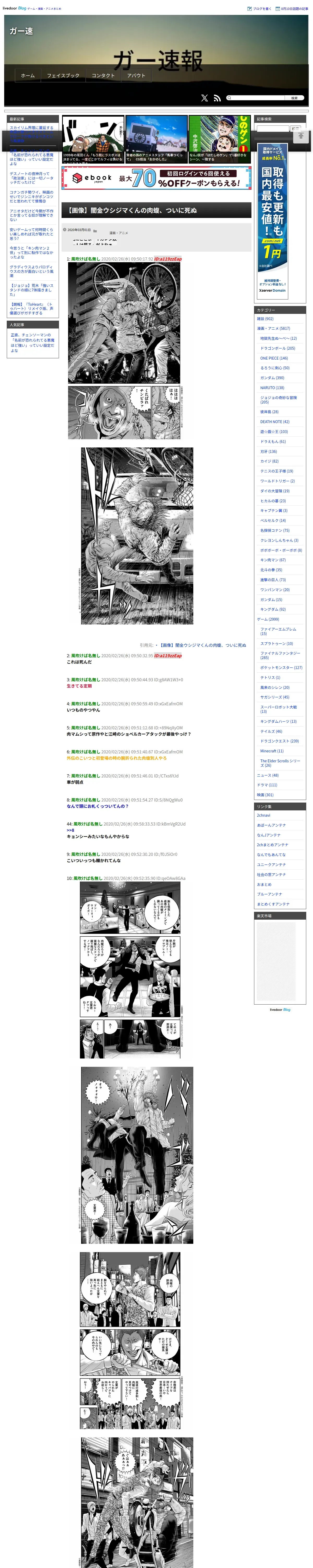The height and width of the screenshot is (1568, 313).
Task: Open the フェイスブック navigation tab
Action: (x=63, y=76)
